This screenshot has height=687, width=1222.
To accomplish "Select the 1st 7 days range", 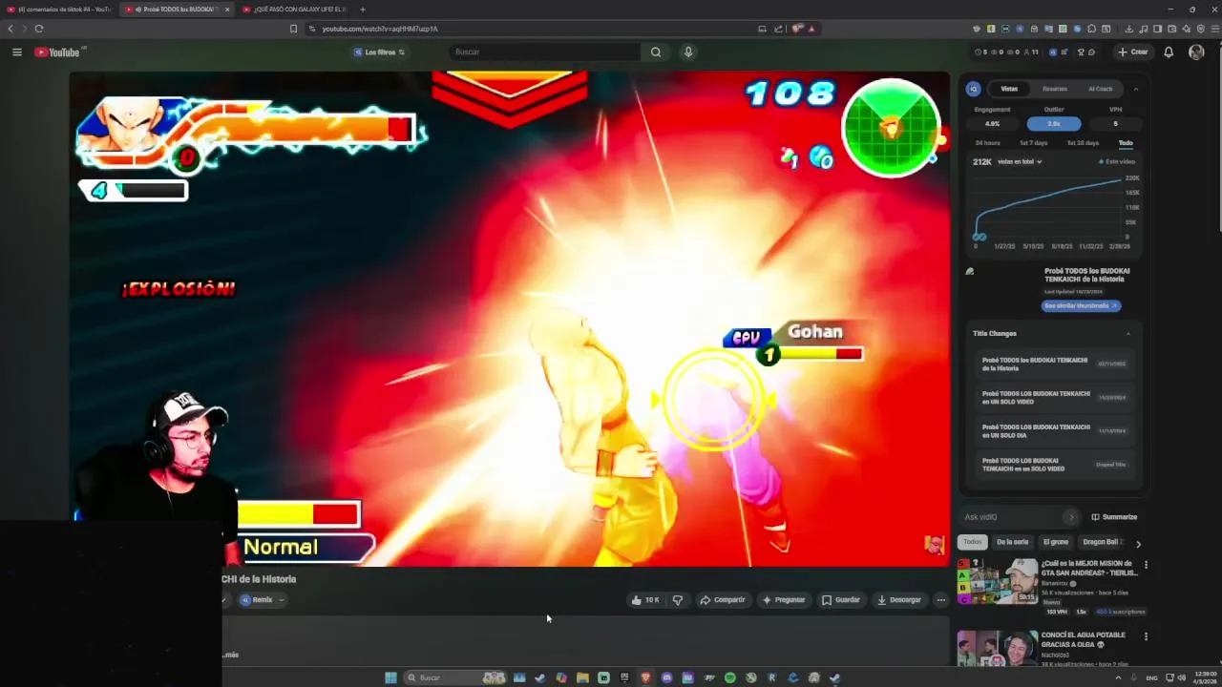I will pos(1033,143).
